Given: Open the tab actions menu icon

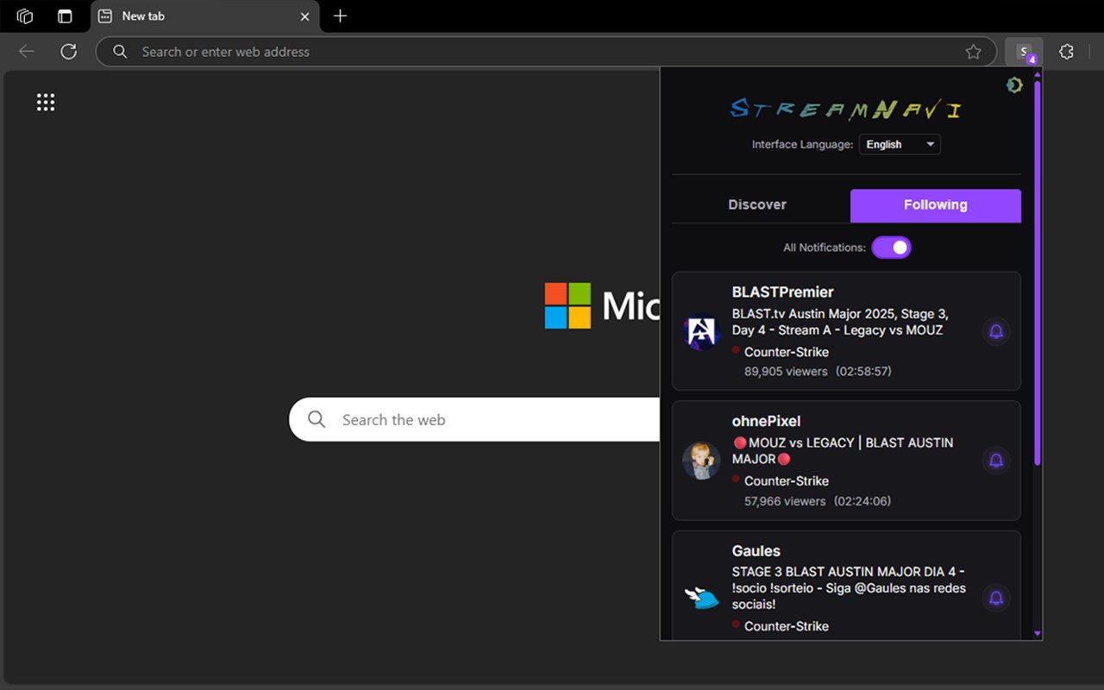Looking at the screenshot, I should pos(65,16).
